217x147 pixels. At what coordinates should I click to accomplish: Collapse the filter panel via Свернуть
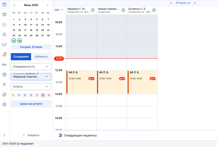coord(31,135)
